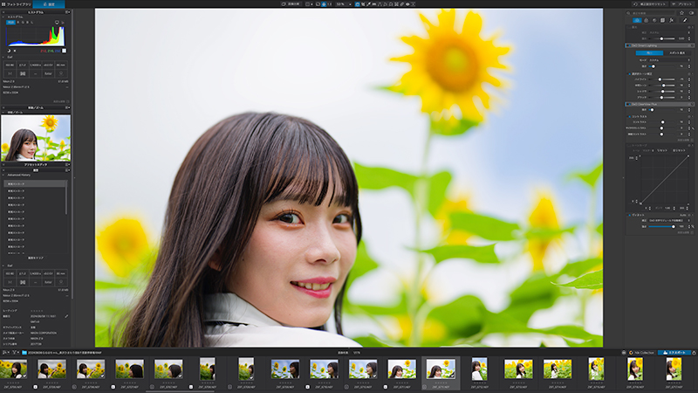Collapse the Advanced History section
This screenshot has height=393, width=698.
tap(3, 176)
